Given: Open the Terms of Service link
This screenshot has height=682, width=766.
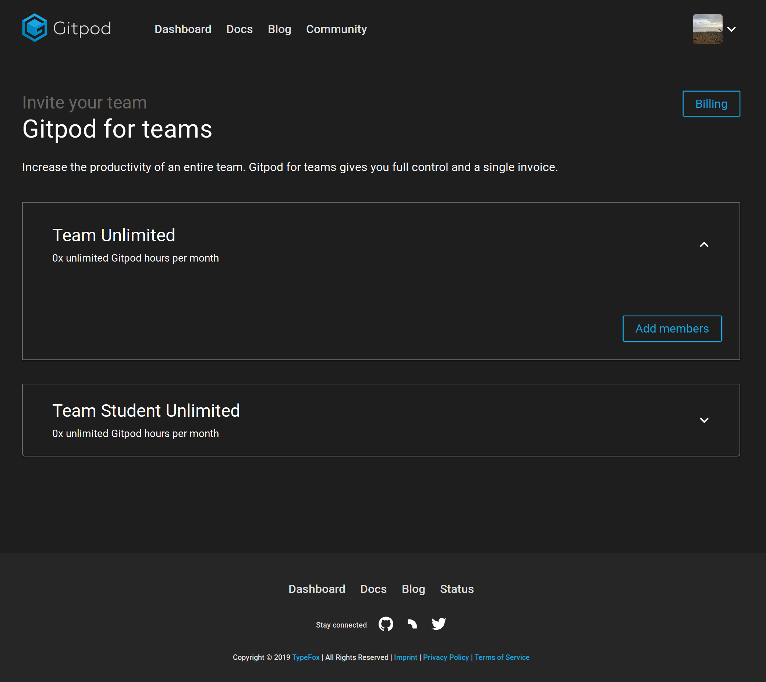Looking at the screenshot, I should [x=502, y=657].
